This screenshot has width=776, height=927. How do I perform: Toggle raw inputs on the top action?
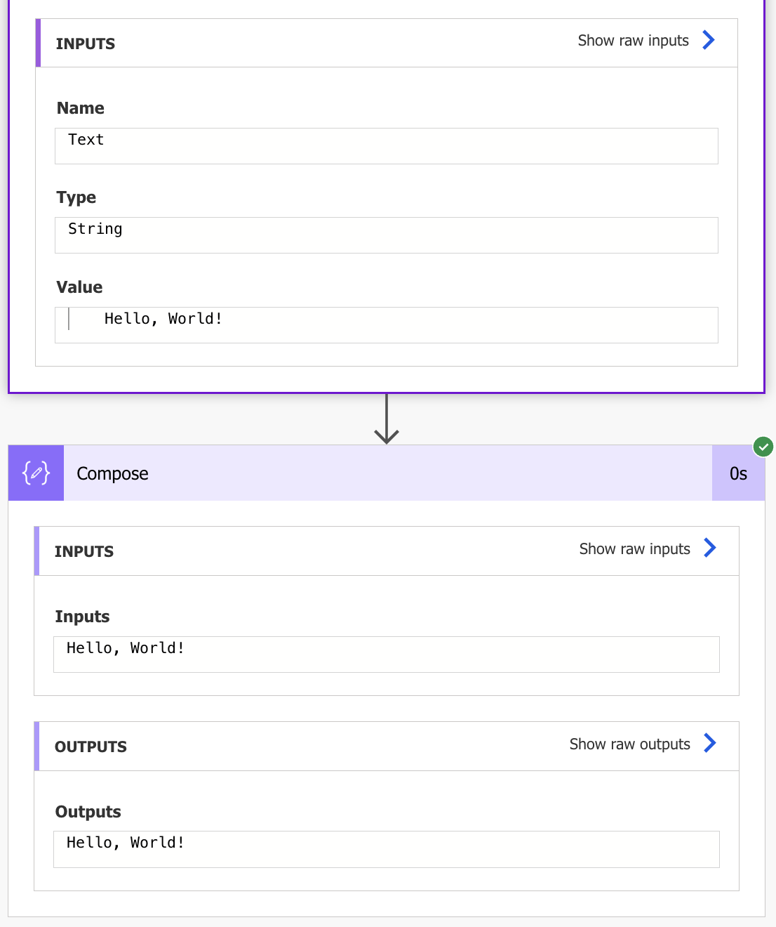tap(633, 40)
